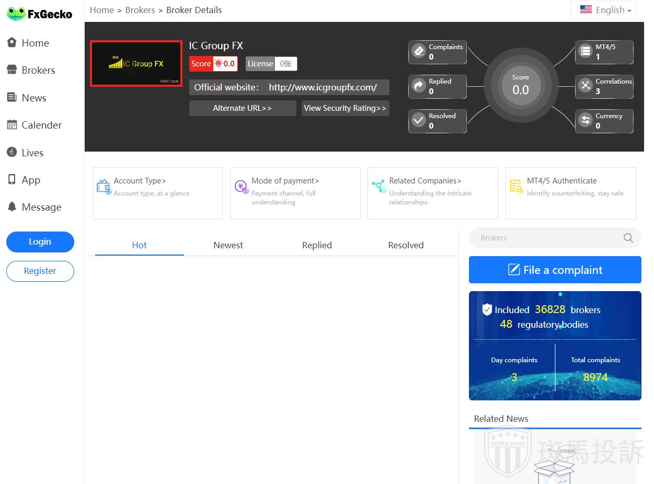Screen dimensions: 654x484
Task: Click the Complaints eraser icon
Action: 419,51
